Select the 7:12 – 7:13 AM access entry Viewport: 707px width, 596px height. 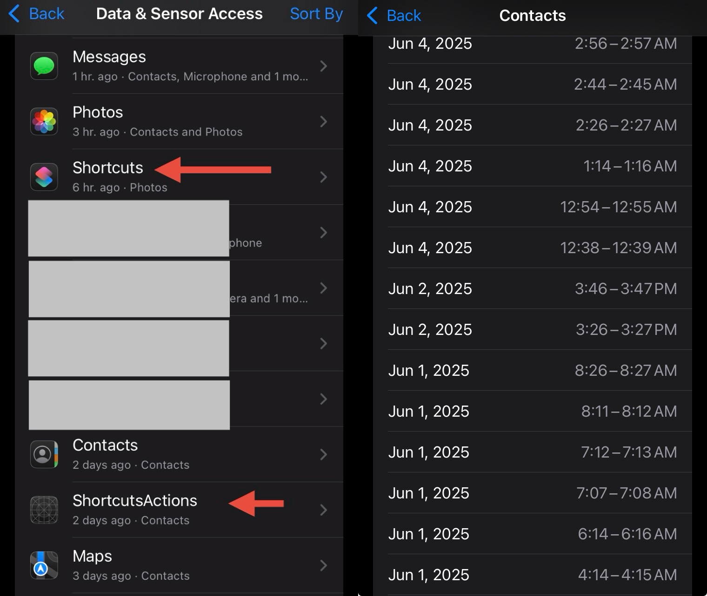[x=533, y=452]
